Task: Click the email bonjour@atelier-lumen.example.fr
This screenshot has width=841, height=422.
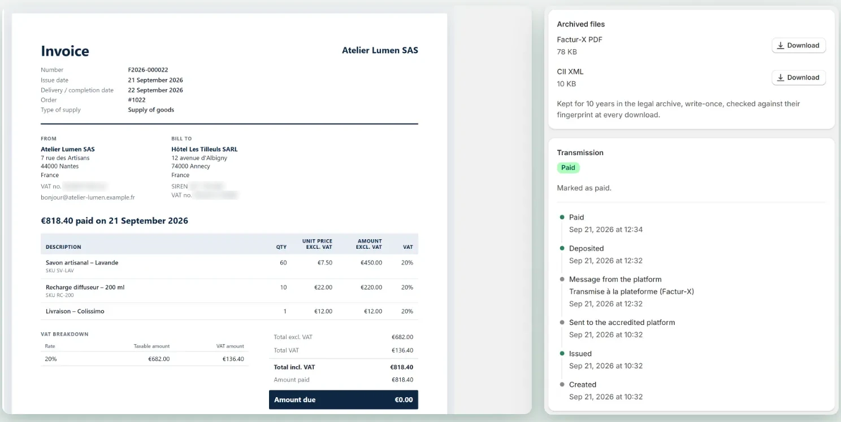Action: 88,197
